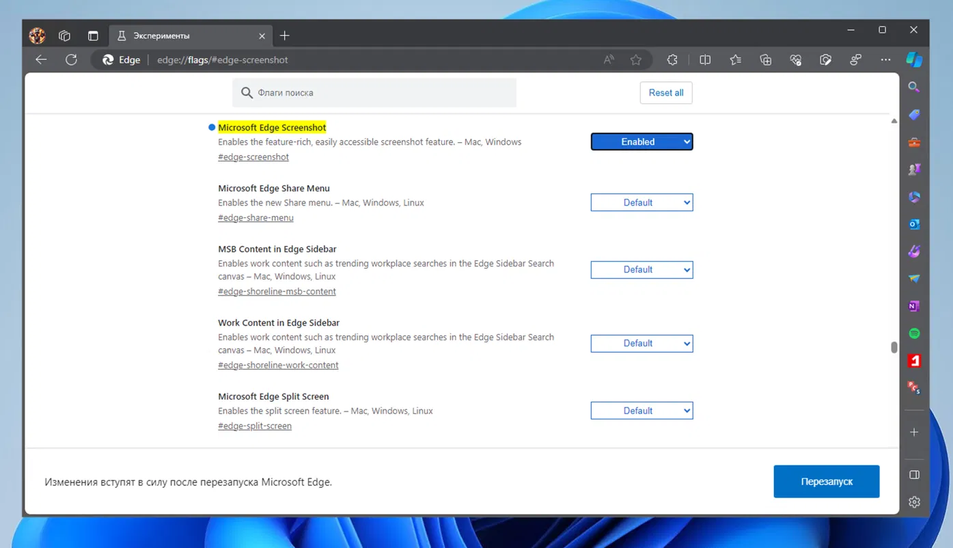Click the Перезапуск restart button
The height and width of the screenshot is (548, 953).
pyautogui.click(x=827, y=482)
